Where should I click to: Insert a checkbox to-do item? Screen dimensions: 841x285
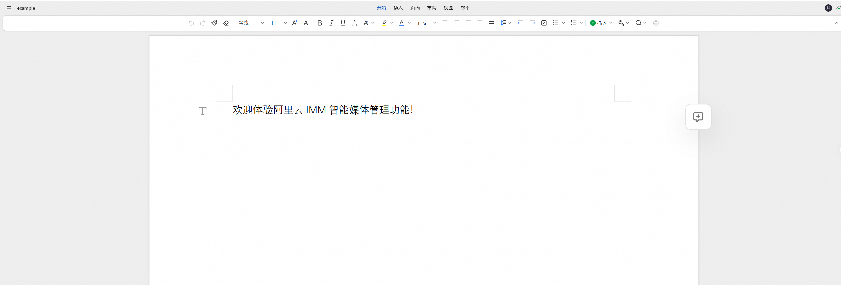click(544, 23)
